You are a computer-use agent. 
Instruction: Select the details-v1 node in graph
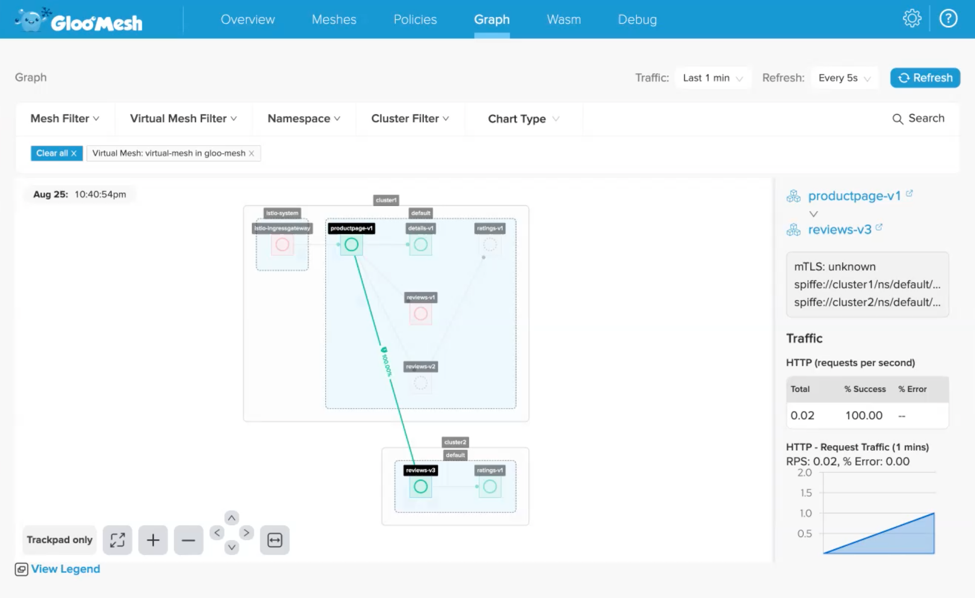click(x=421, y=244)
